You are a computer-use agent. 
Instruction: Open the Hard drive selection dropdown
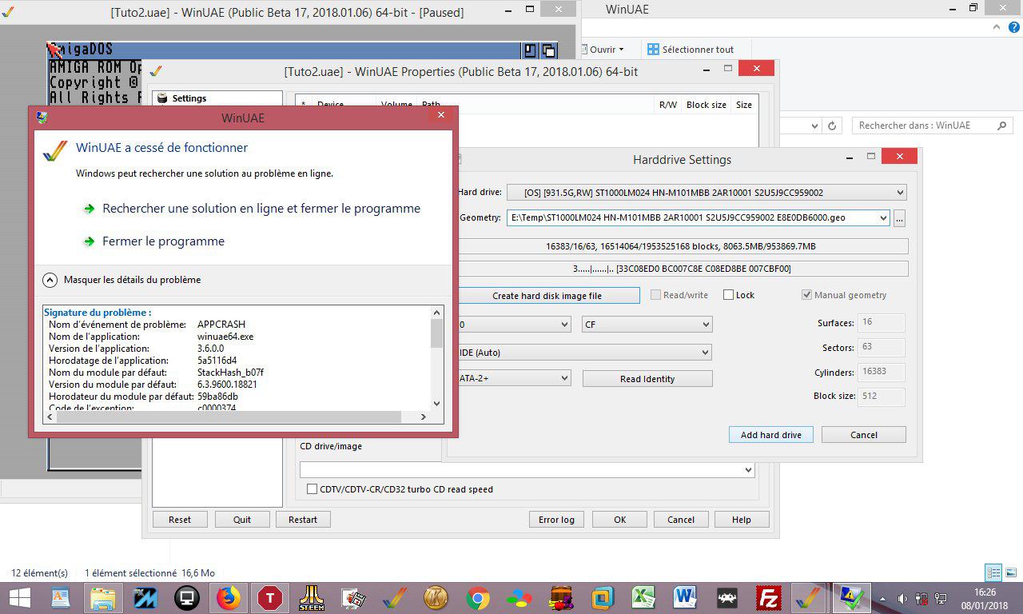point(900,192)
